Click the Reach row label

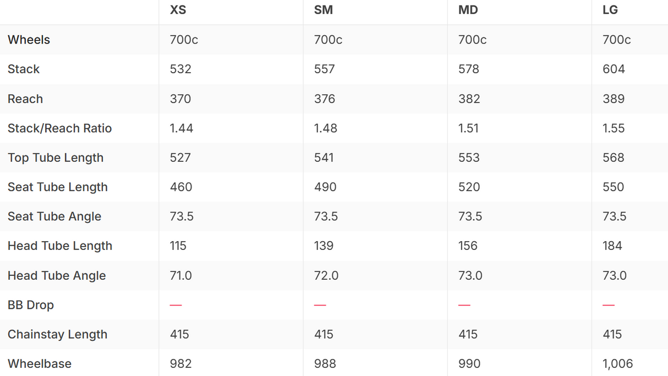(x=25, y=99)
